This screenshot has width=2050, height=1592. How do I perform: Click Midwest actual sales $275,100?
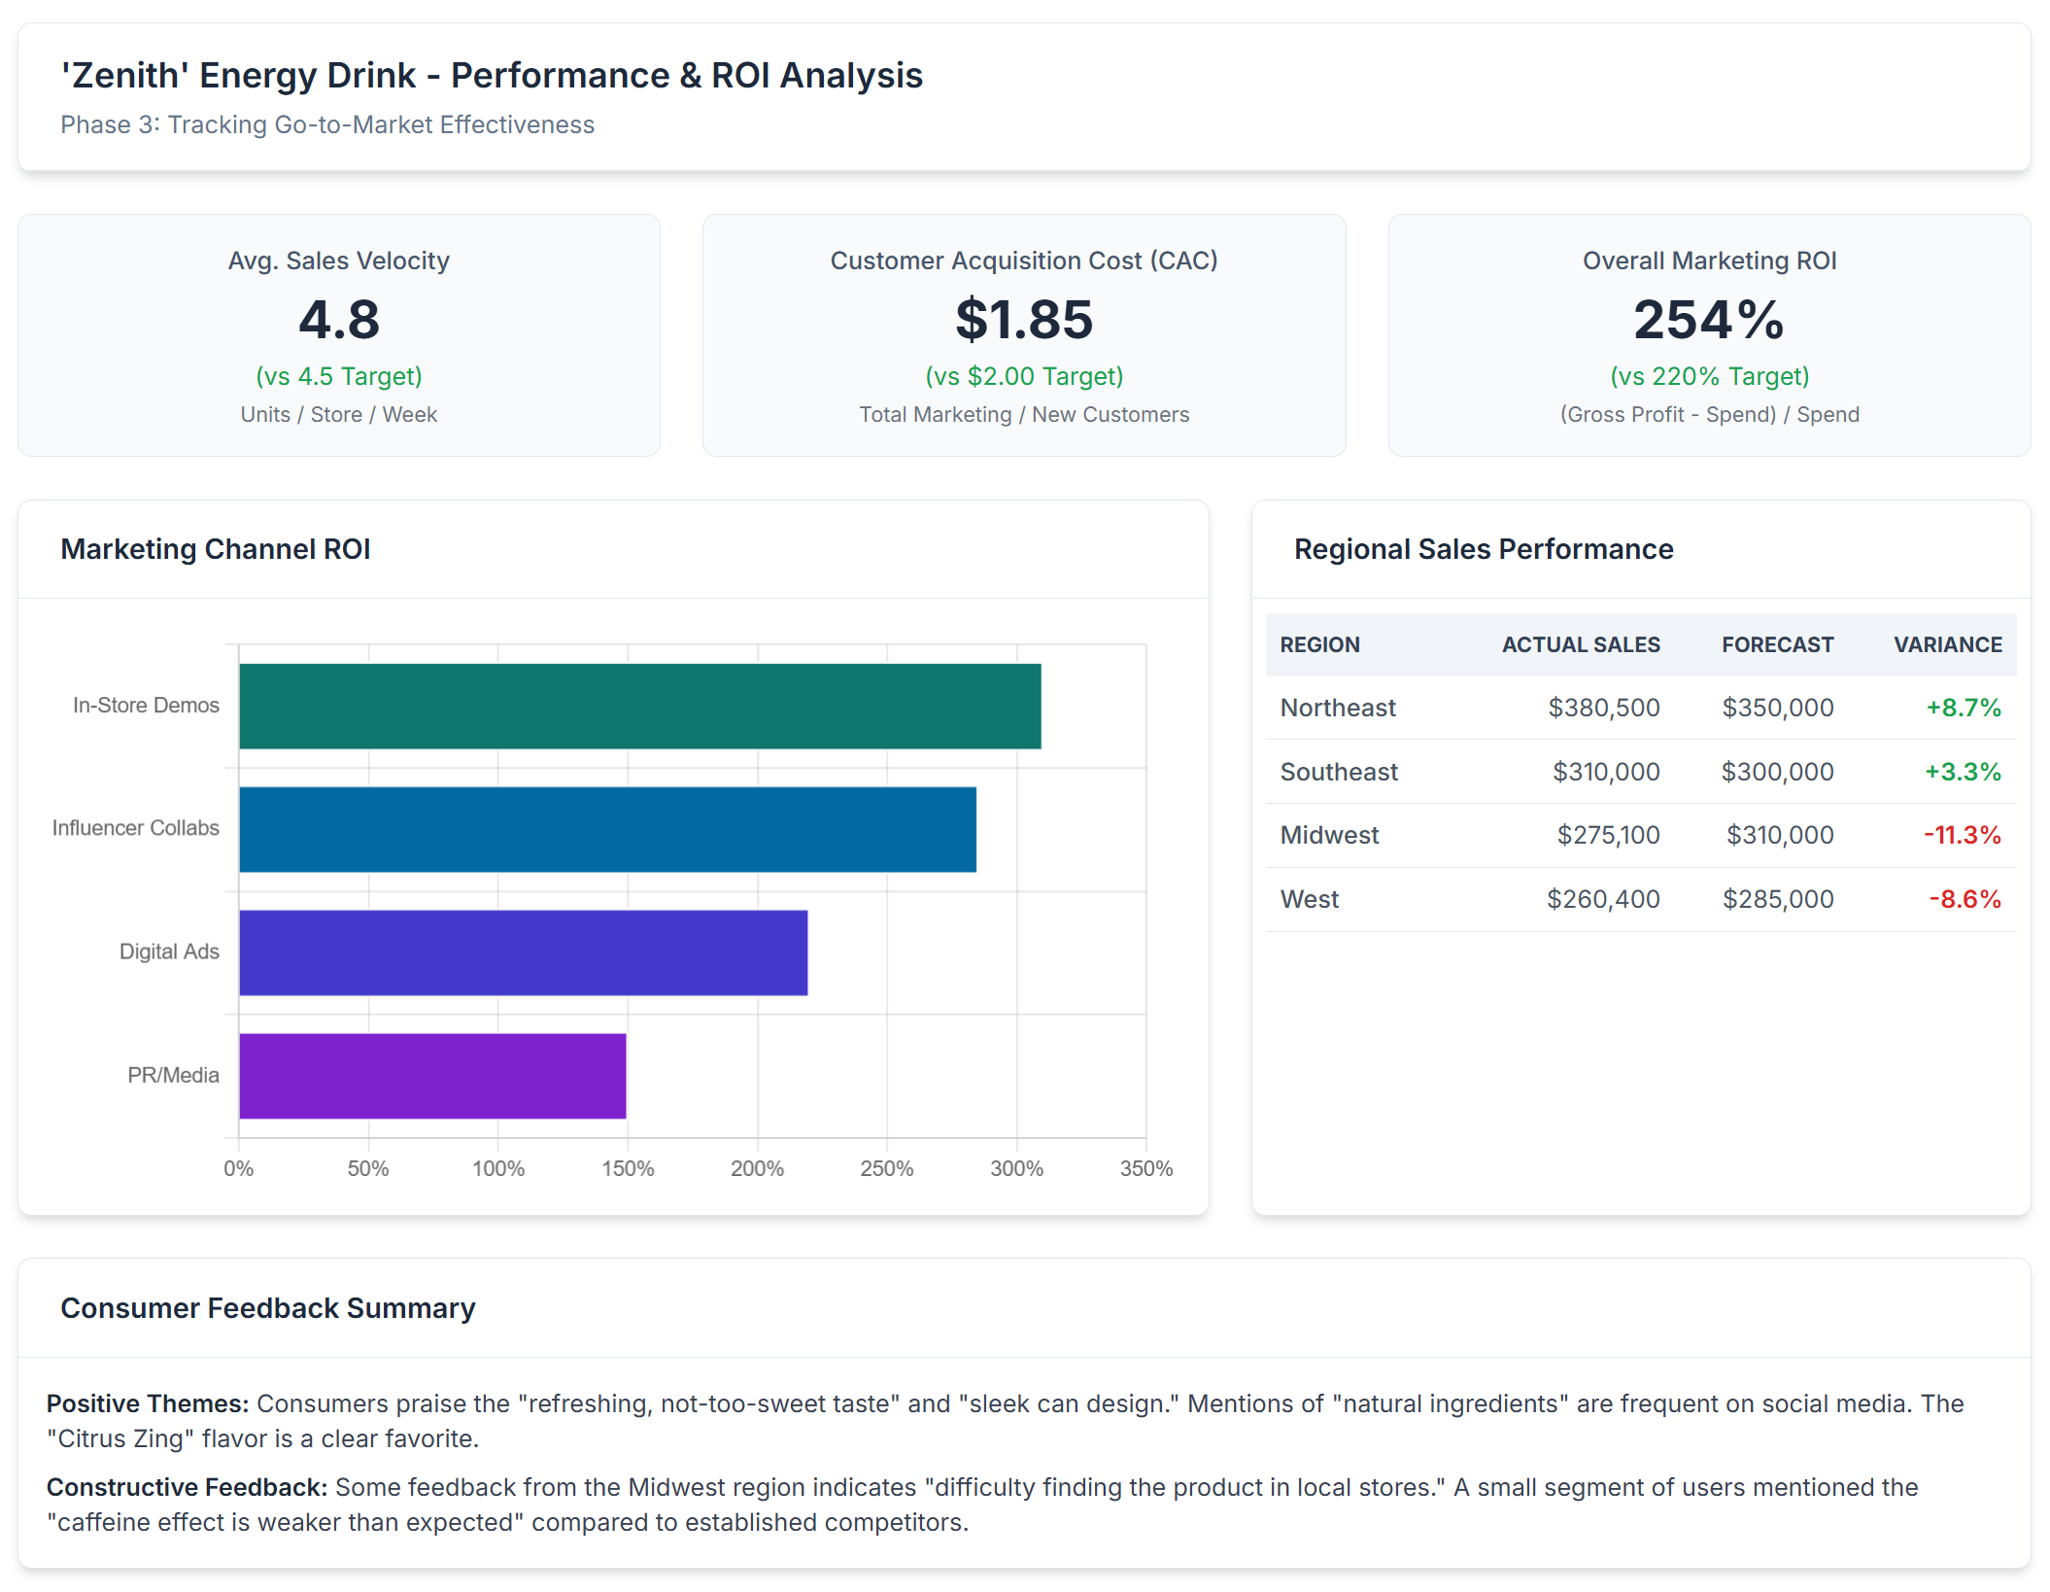tap(1608, 835)
